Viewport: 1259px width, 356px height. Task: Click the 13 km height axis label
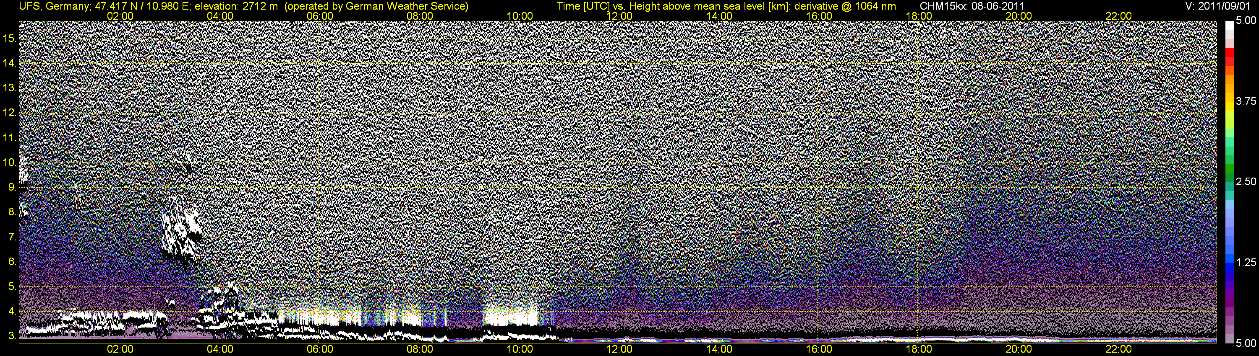click(x=10, y=88)
